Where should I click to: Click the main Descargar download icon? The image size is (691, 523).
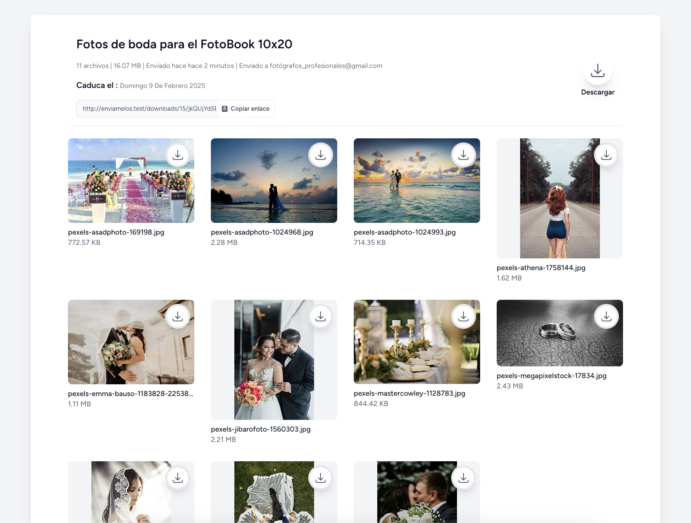click(597, 71)
